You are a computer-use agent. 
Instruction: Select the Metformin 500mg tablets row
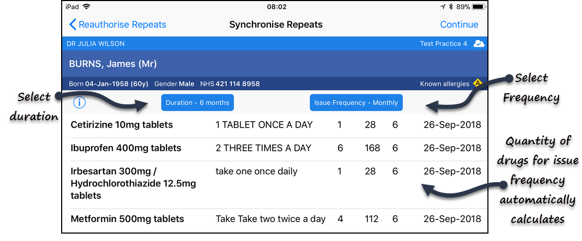click(127, 219)
